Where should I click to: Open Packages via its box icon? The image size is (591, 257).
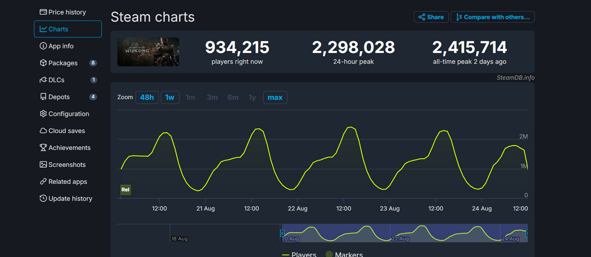[x=43, y=63]
